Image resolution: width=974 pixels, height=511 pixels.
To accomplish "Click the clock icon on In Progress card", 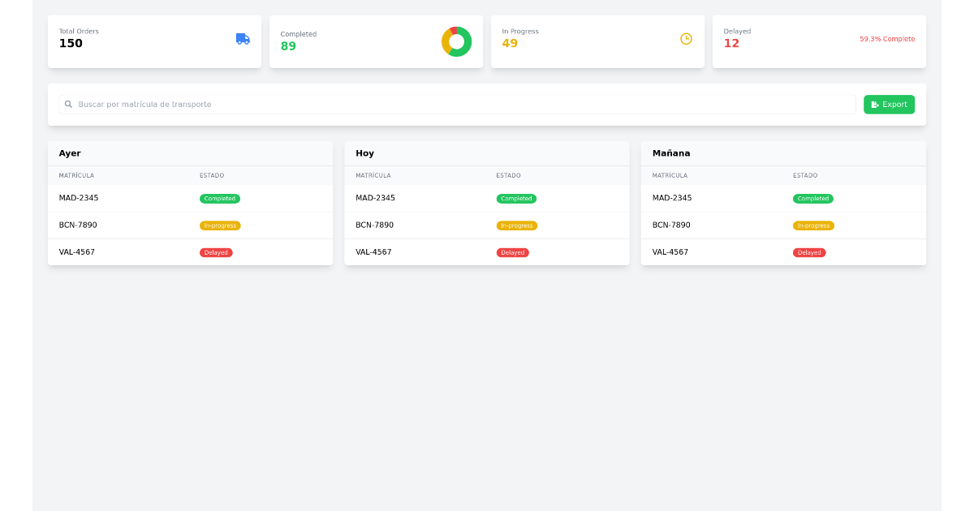I will coord(686,38).
